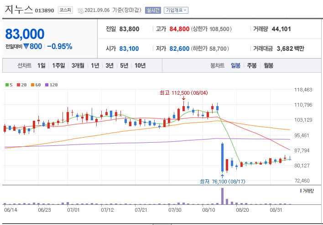Click the red 20-day moving average legend
Screen dimensions: 323x225
pos(22,85)
